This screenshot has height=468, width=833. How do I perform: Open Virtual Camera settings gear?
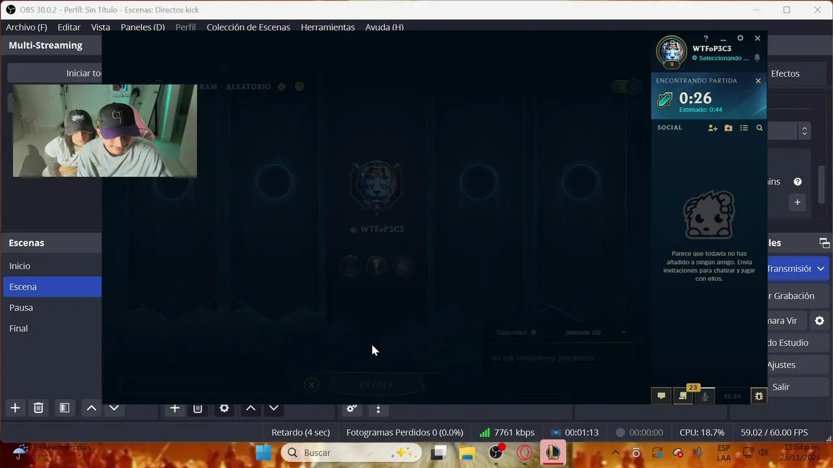pyautogui.click(x=819, y=320)
